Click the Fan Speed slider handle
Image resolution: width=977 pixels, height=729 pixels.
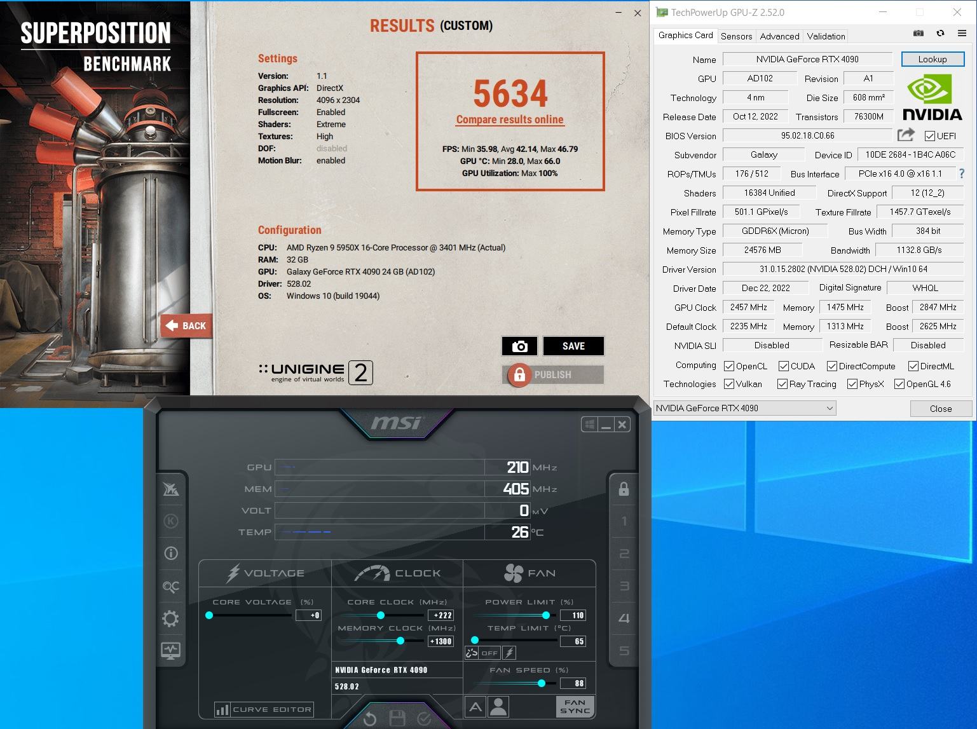point(542,683)
